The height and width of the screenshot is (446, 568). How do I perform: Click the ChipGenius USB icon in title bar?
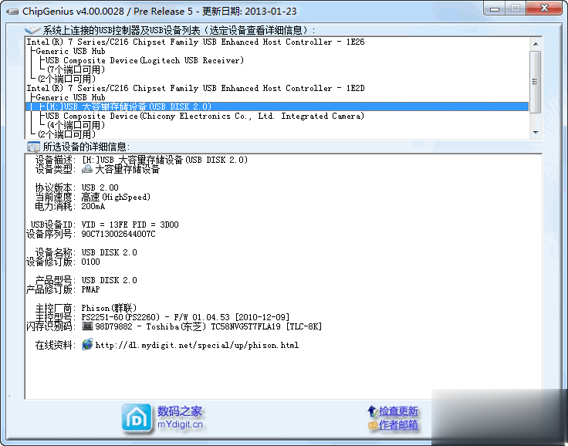pyautogui.click(x=12, y=12)
